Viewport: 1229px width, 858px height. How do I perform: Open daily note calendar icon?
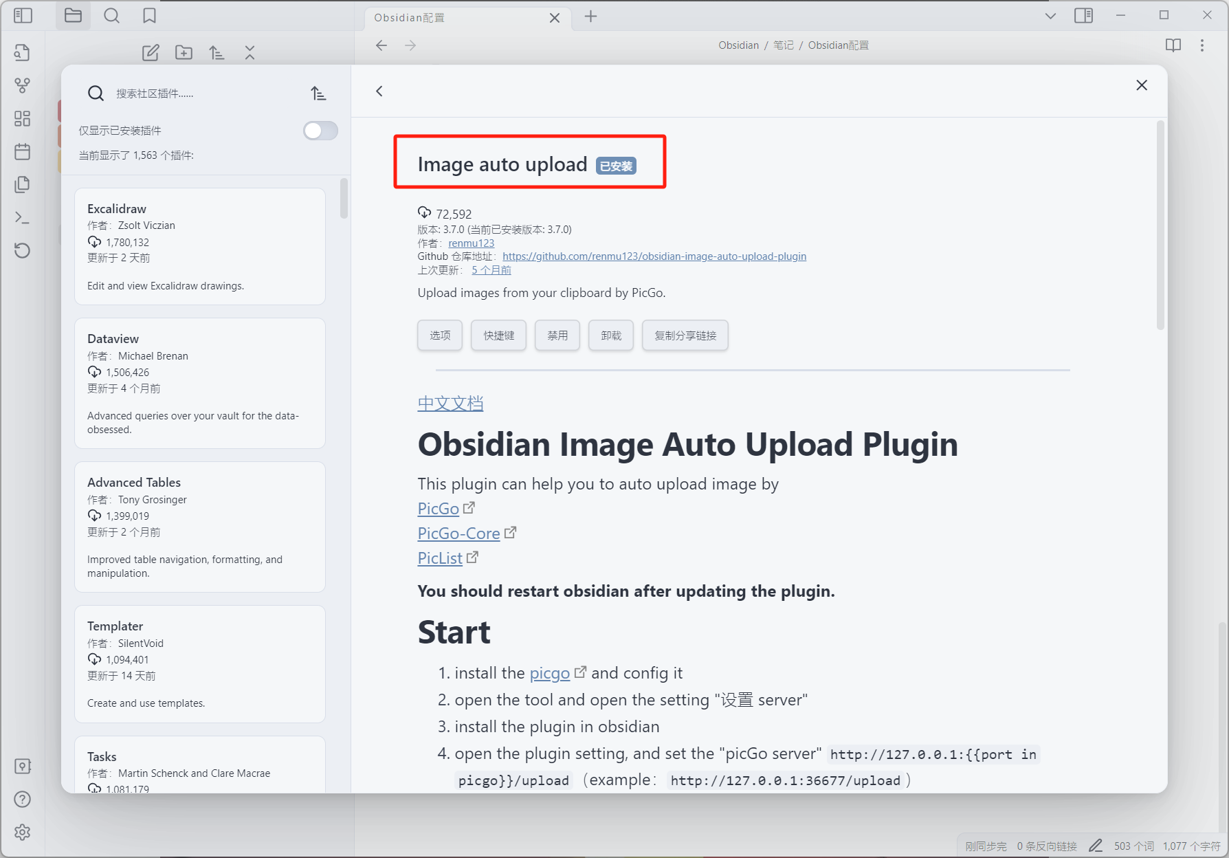coord(23,151)
